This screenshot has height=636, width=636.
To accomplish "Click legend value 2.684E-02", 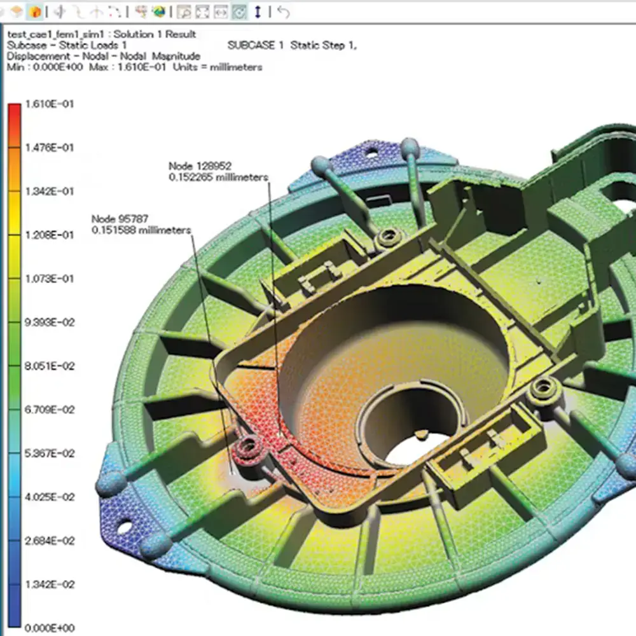I will (x=50, y=541).
